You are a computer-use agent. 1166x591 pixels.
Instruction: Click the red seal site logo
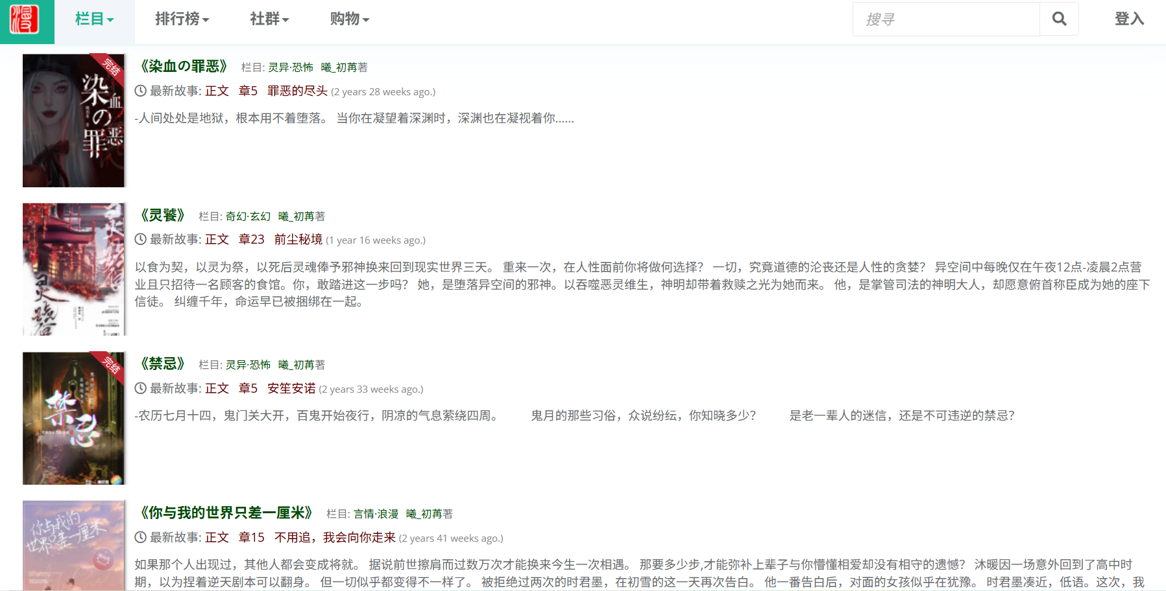click(x=25, y=19)
